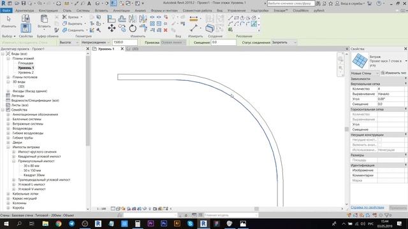Open the Выбор panel dropdown

click(8, 36)
